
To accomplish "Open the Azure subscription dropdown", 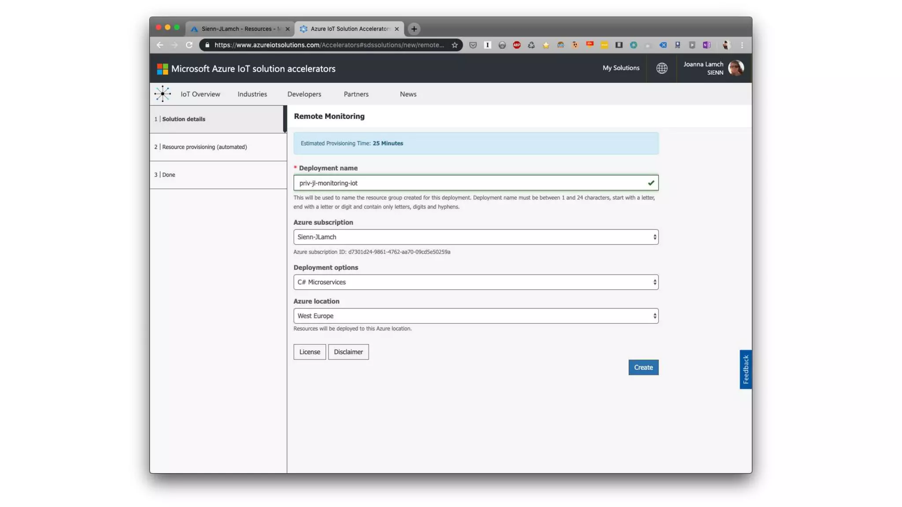I will click(476, 237).
